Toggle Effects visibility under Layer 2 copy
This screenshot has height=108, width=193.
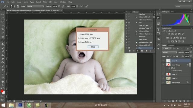click(169, 68)
